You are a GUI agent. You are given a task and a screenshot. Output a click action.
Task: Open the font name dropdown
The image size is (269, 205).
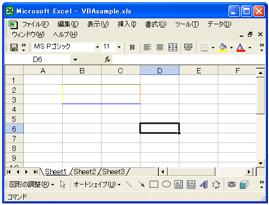pyautogui.click(x=97, y=47)
